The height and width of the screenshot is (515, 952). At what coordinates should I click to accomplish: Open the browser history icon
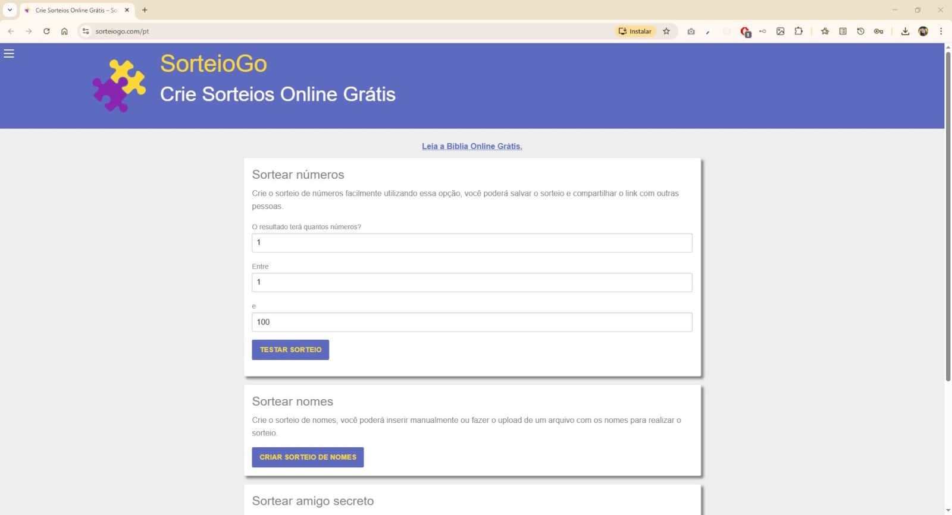[860, 31]
